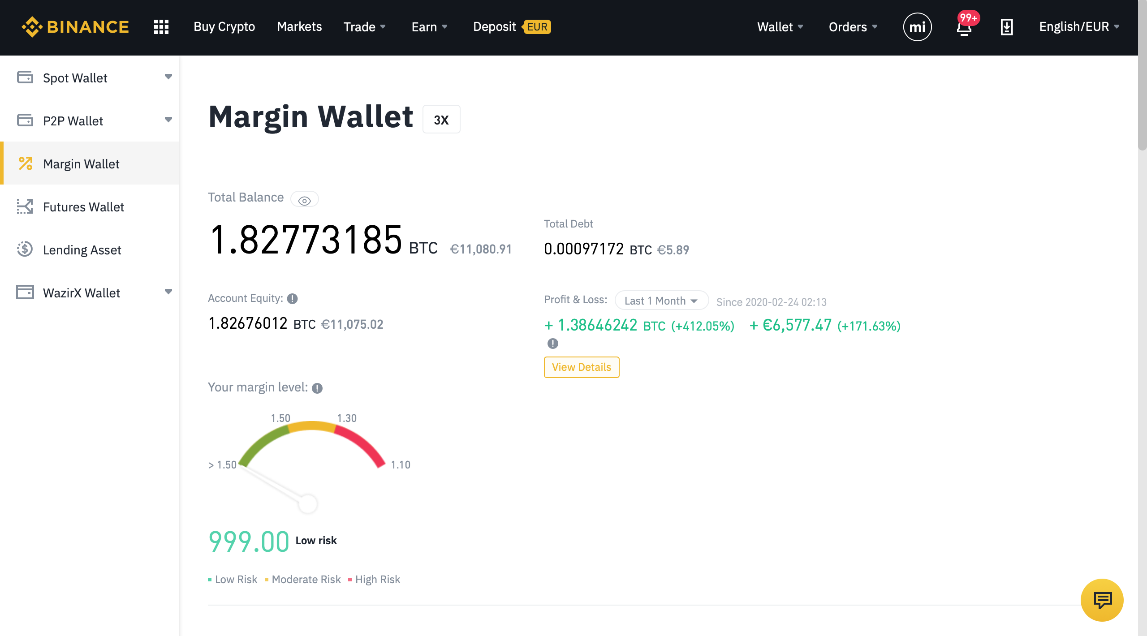Select Margin Wallet in the sidebar

(91, 163)
